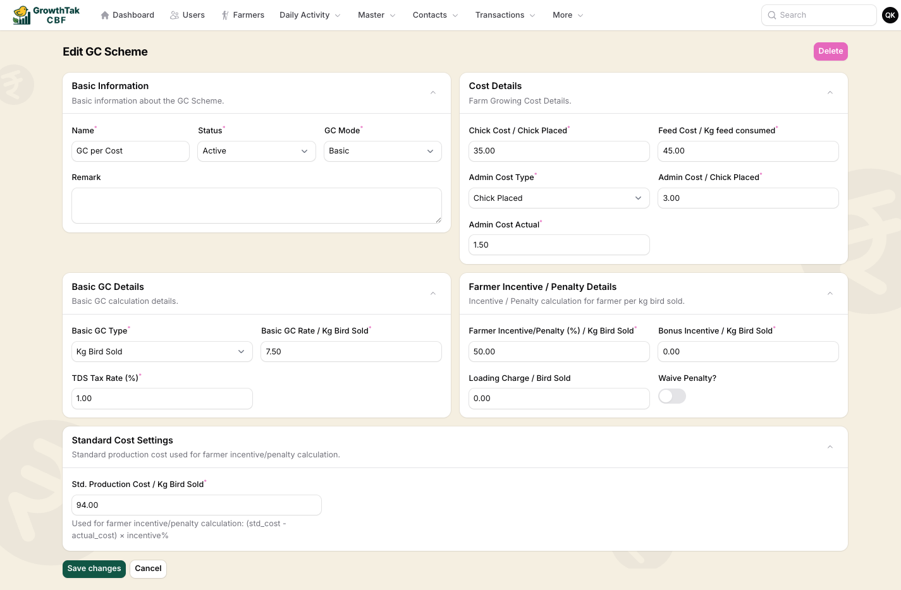
Task: Toggle the Waive Penalty switch
Action: [672, 396]
